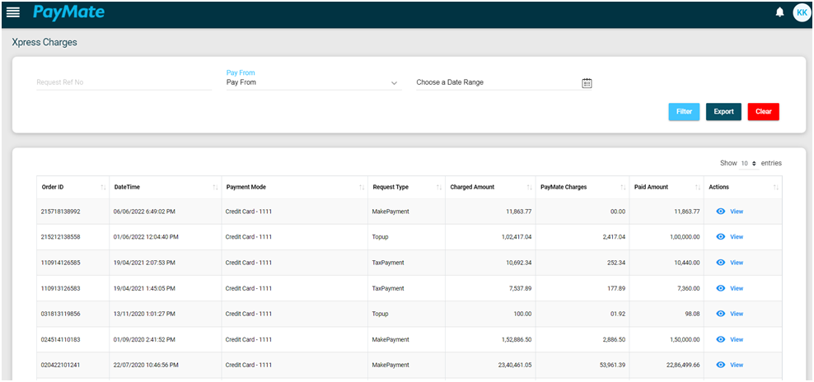Open the hamburger navigation menu

tap(13, 12)
